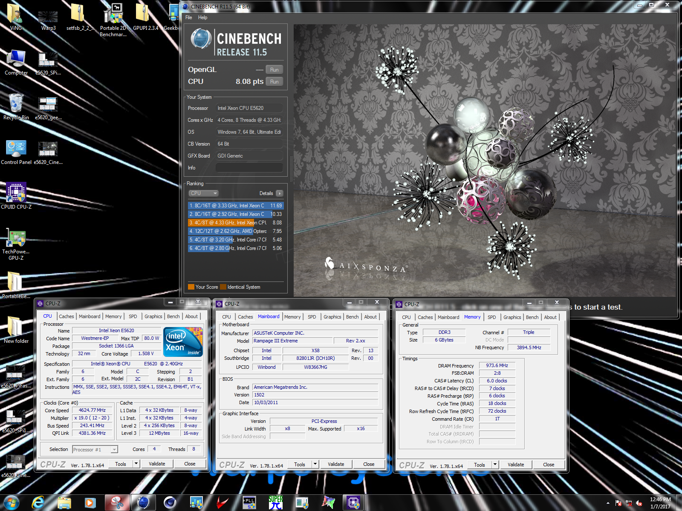Viewport: 682px width, 511px height.
Task: Open the Cinema 4D taskbar icon
Action: pos(170,502)
